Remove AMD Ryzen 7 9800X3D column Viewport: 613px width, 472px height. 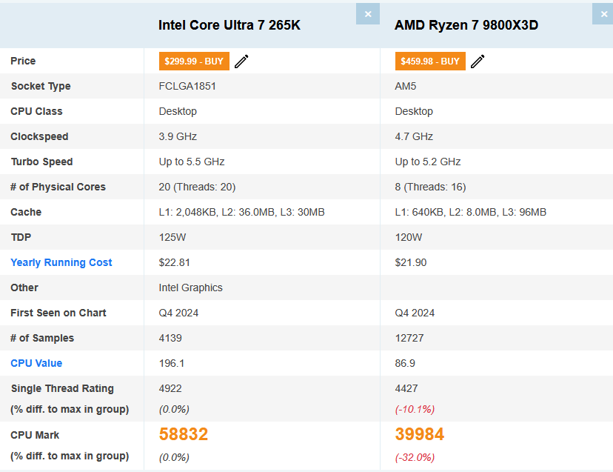(x=603, y=14)
